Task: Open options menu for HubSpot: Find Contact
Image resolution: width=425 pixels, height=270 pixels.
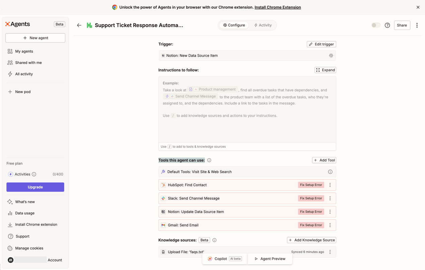Action: coord(330,185)
